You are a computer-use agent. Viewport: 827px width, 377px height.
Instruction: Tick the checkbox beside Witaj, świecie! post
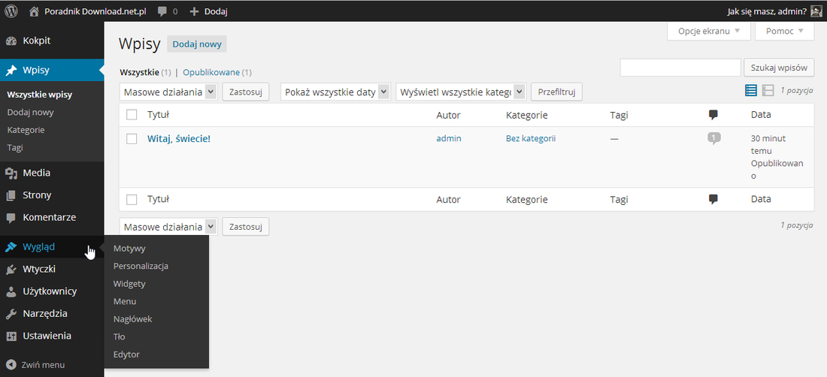[132, 138]
